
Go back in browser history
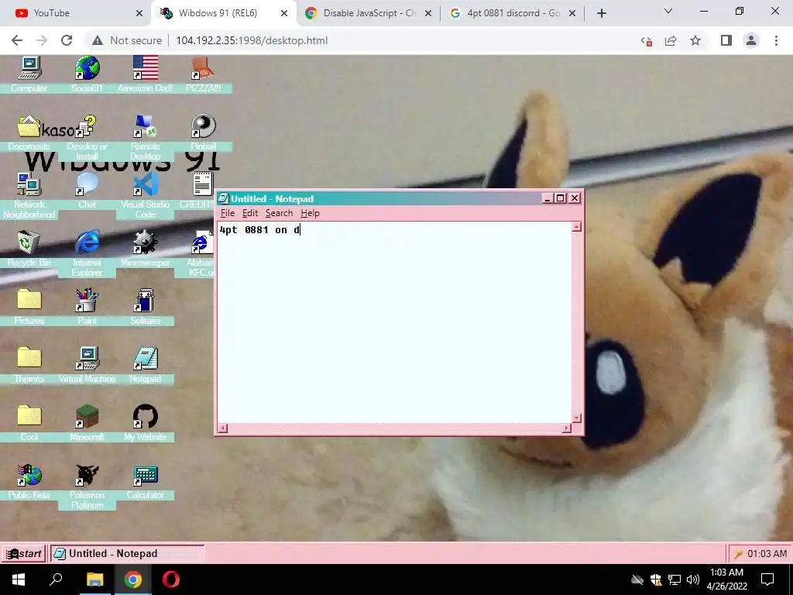click(x=17, y=40)
